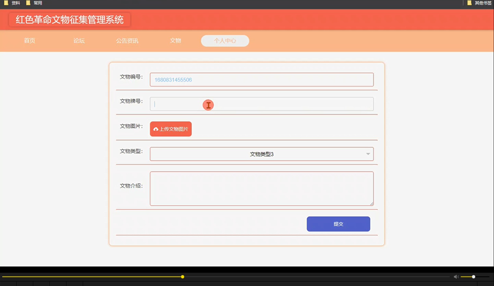The width and height of the screenshot is (494, 286).
Task: Switch to the 首页 navigation tab
Action: [x=30, y=41]
